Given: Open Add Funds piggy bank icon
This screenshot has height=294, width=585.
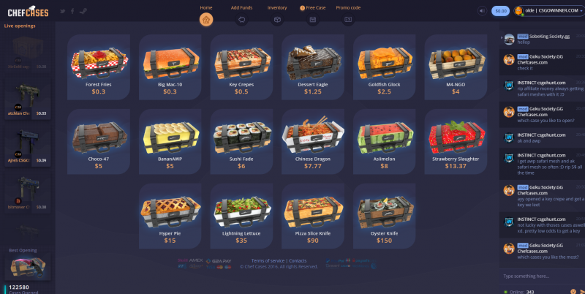Looking at the screenshot, I should tap(241, 20).
